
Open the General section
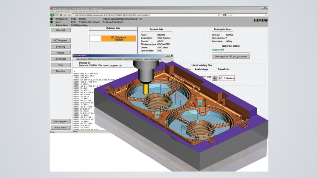60,30
